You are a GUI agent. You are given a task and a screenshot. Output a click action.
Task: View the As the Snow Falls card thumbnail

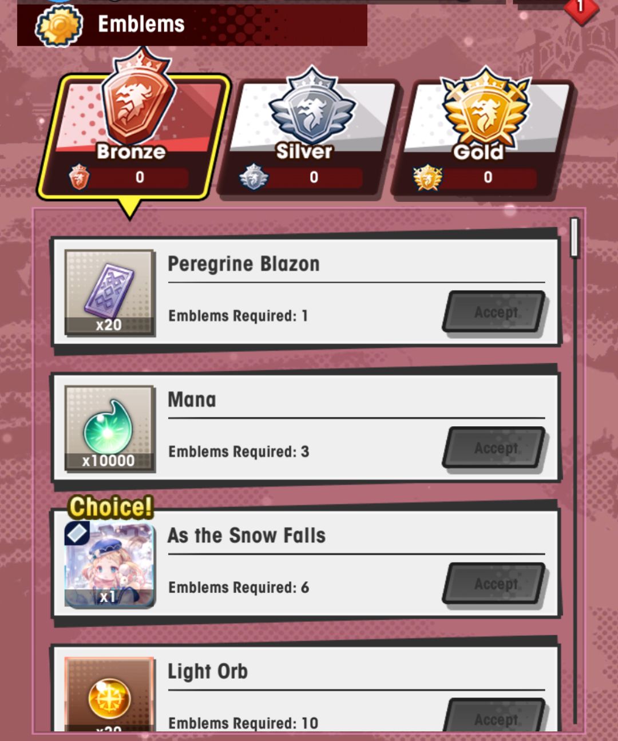(x=109, y=564)
